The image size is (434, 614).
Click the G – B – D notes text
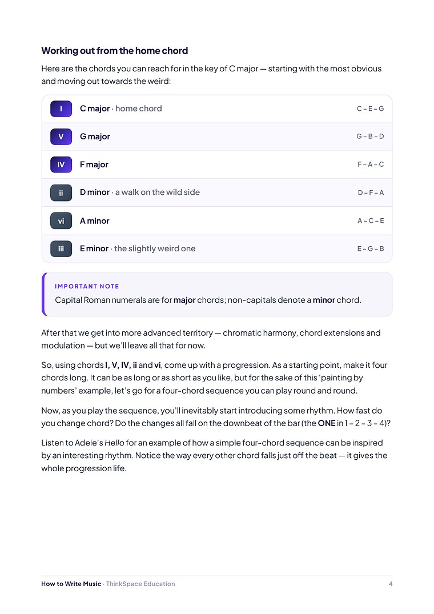(x=370, y=137)
